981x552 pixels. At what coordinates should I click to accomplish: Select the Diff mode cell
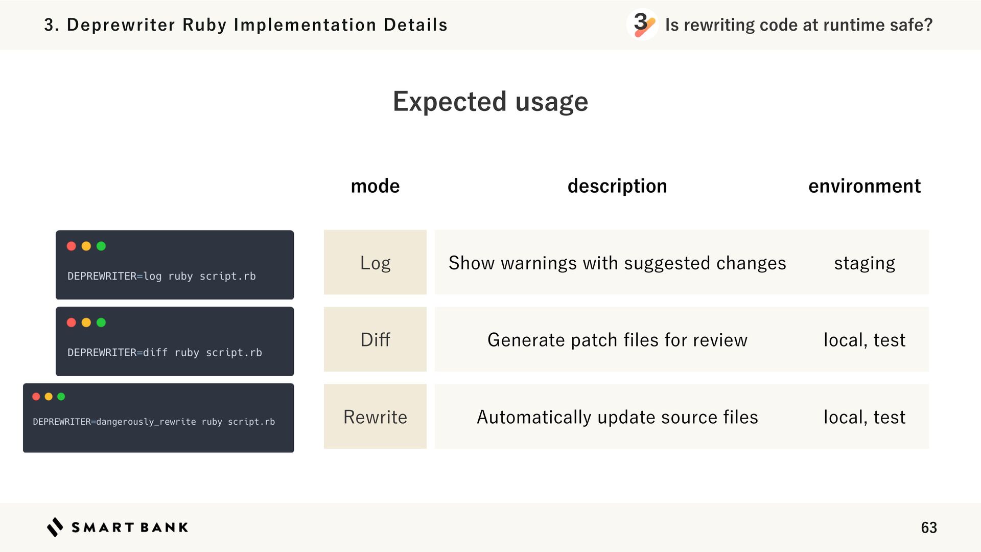pyautogui.click(x=375, y=339)
